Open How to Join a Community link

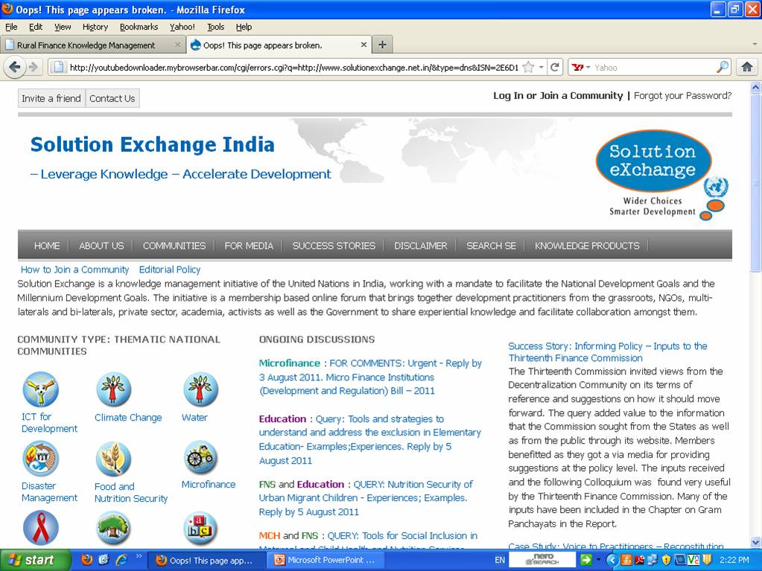tap(74, 269)
